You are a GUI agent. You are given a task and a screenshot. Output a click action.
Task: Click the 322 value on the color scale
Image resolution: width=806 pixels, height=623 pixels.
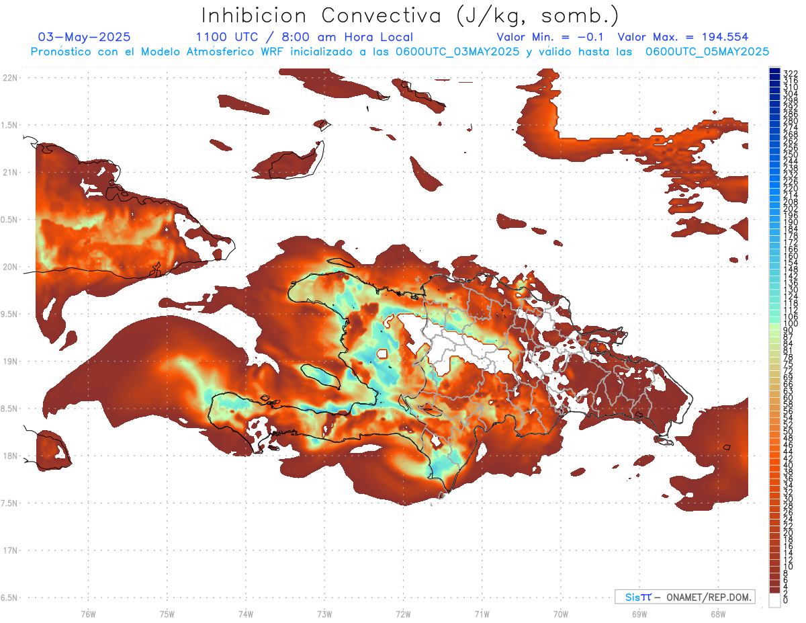[791, 73]
